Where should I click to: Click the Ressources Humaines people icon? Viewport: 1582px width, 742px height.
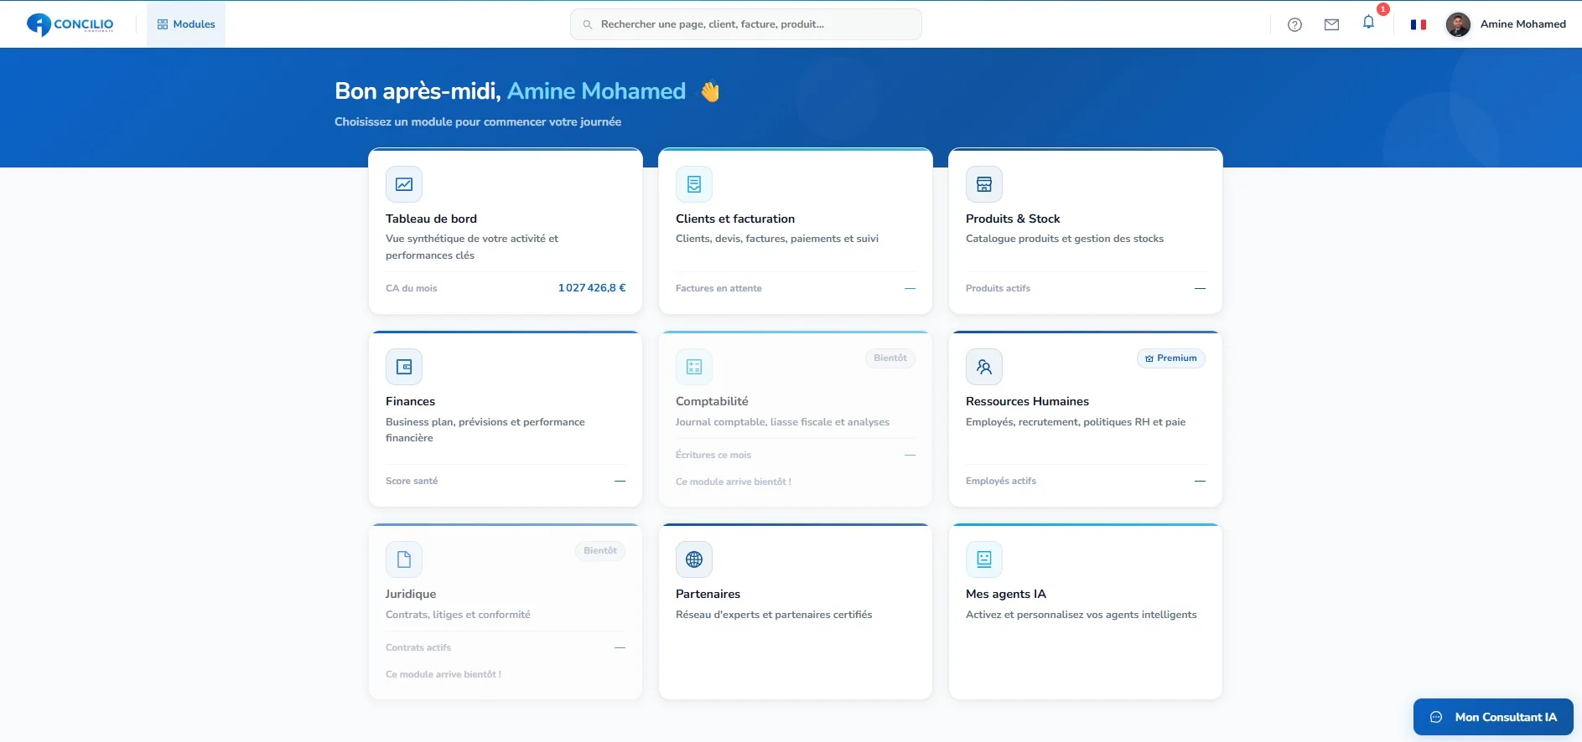(984, 367)
